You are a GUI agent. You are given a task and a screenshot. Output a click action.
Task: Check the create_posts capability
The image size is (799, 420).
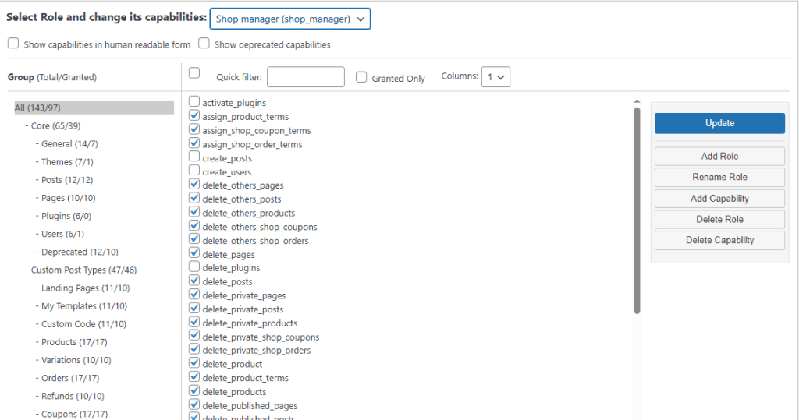click(194, 157)
